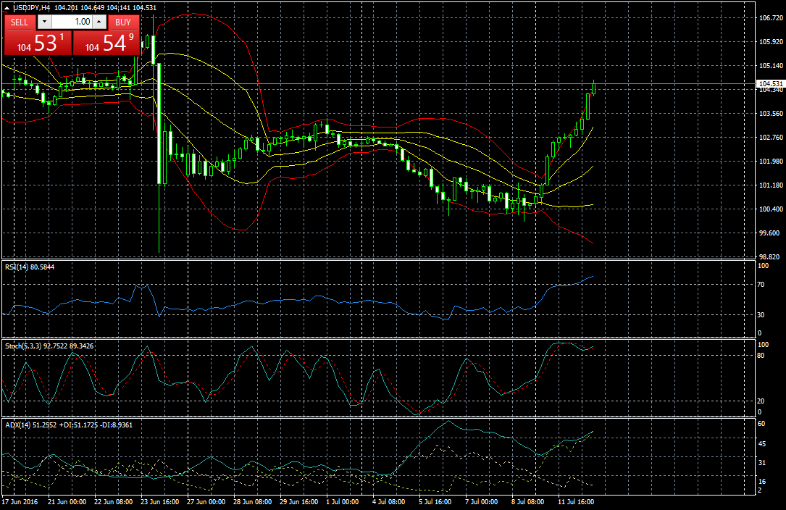Increase trade volume with up arrow
This screenshot has width=786, height=510.
click(x=99, y=22)
